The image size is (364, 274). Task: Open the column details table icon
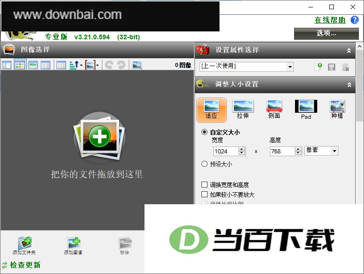click(x=61, y=65)
